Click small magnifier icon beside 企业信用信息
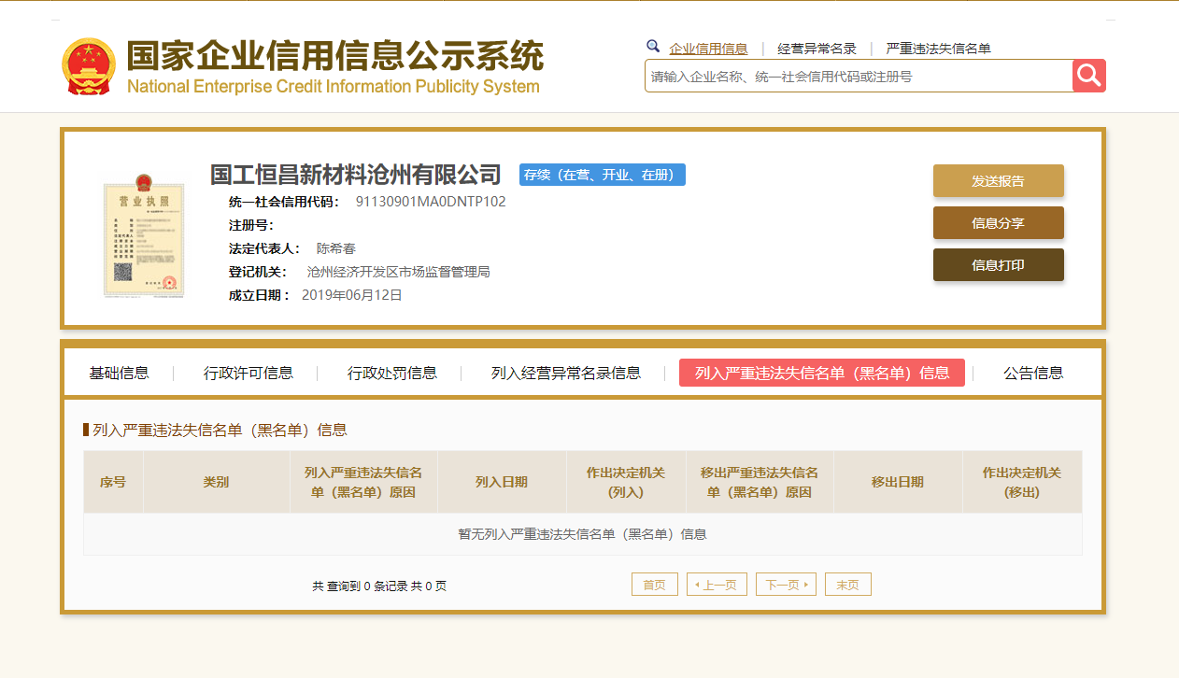The image size is (1179, 678). 653,47
